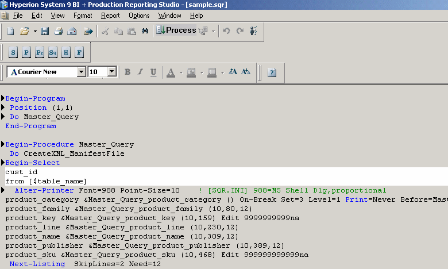
Task: Open the Courier New font dropdown
Action: tap(81, 72)
